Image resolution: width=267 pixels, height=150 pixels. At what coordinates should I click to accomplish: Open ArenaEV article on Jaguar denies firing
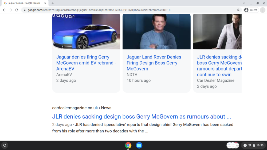point(86,63)
